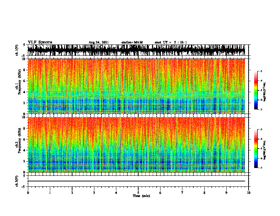The width and height of the screenshot is (280, 216).
Task: Click the "2" kHz tick label of ch.2 spectrogram
Action: [x=25, y=161]
